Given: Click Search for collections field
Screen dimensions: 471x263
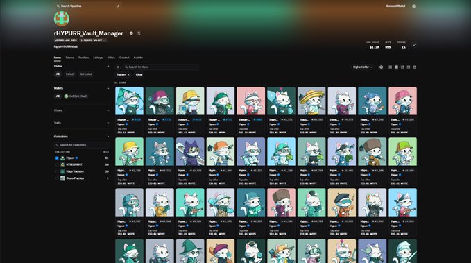Looking at the screenshot, I should 81,145.
